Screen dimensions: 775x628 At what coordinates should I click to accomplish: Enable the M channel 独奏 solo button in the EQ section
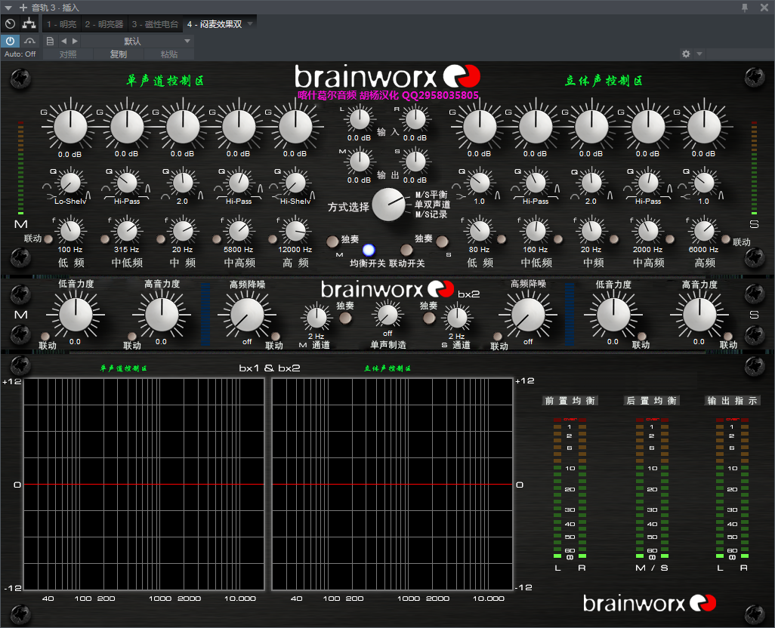point(332,242)
